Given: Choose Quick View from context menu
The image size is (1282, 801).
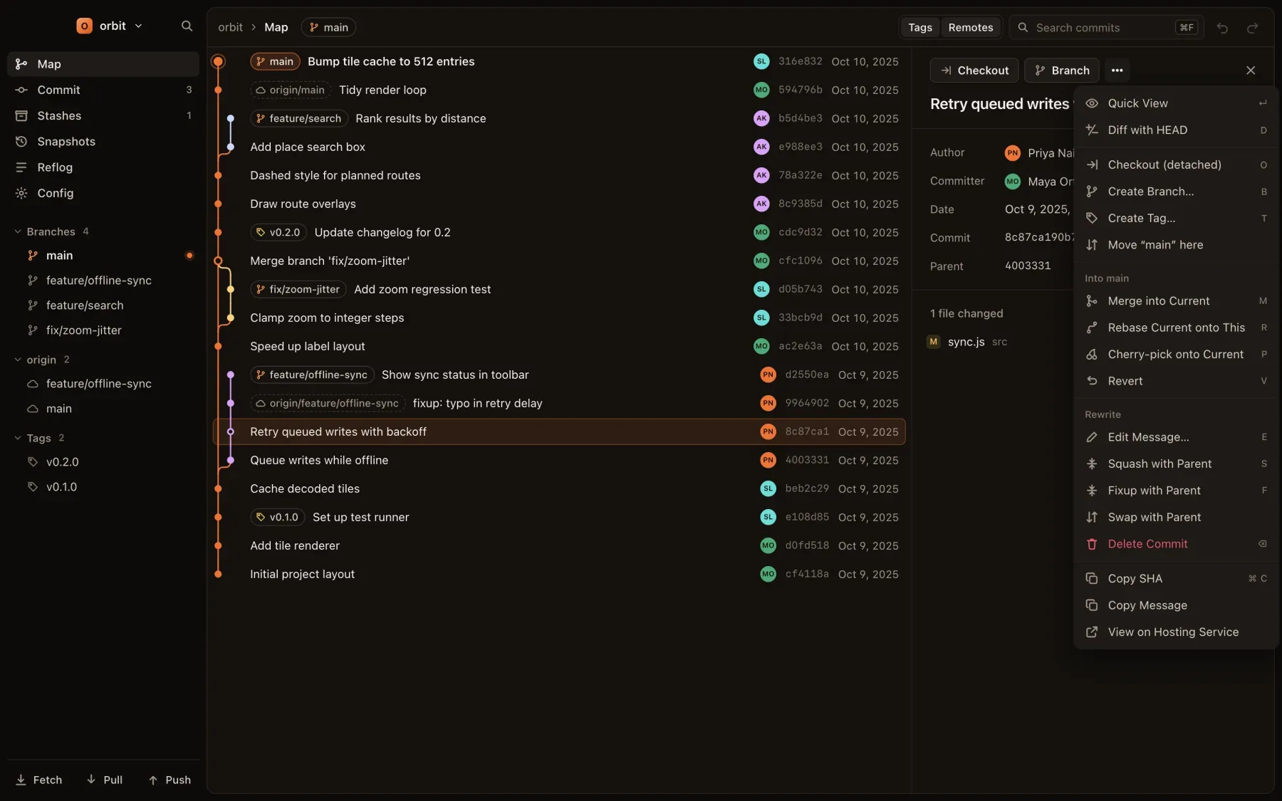Looking at the screenshot, I should (1176, 103).
